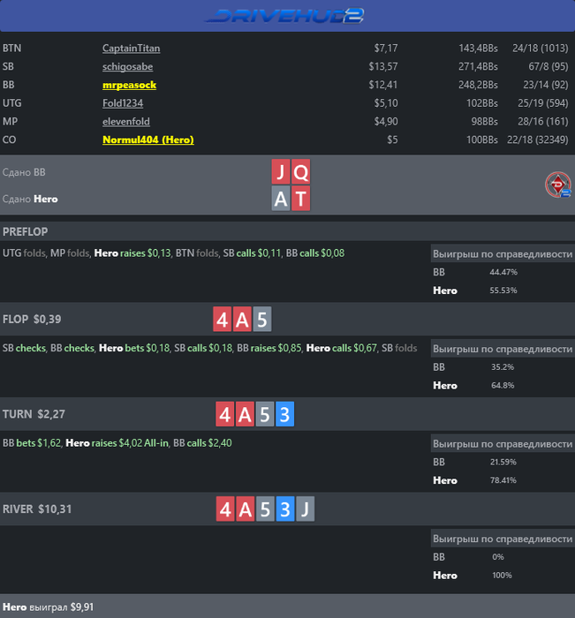The height and width of the screenshot is (618, 575).
Task: Open schigosabe player link
Action: coord(128,66)
